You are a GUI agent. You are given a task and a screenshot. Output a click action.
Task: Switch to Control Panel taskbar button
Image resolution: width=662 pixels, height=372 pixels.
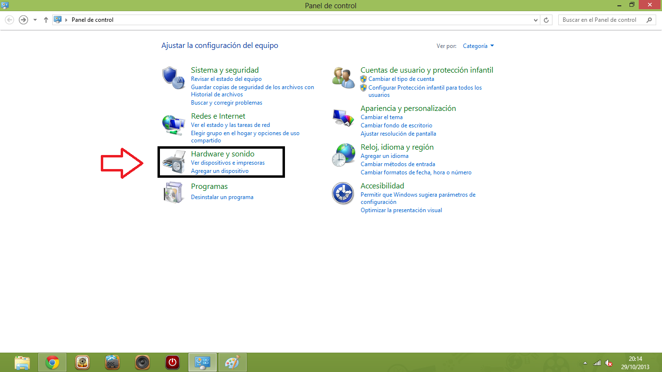pyautogui.click(x=202, y=362)
